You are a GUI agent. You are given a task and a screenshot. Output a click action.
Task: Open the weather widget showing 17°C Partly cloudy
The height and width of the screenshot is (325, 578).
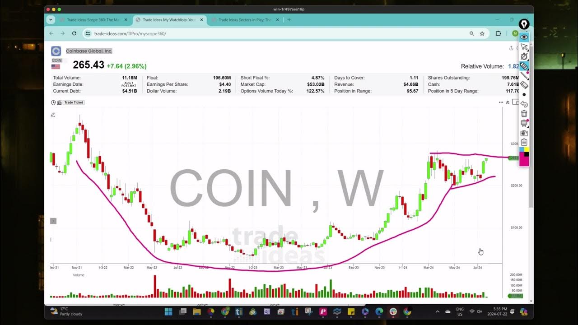coord(66,311)
